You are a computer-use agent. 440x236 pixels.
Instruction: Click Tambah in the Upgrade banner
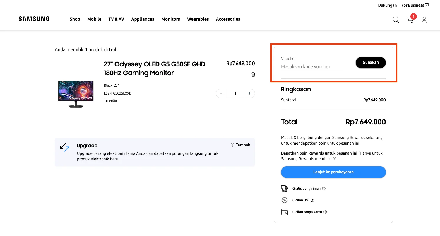click(x=240, y=145)
